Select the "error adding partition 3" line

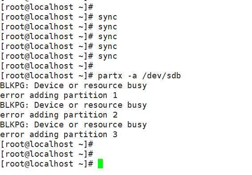click(x=59, y=134)
